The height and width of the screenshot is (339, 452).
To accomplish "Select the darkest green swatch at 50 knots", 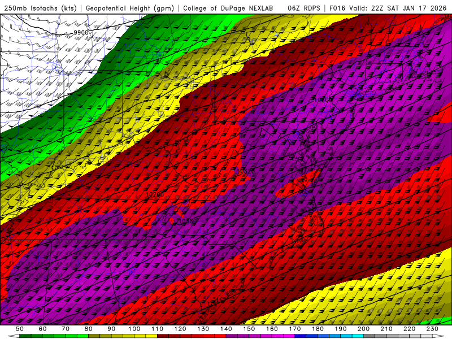I will [x=25, y=336].
